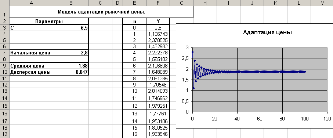
Task: Select column header H
Action: pos(205,3)
